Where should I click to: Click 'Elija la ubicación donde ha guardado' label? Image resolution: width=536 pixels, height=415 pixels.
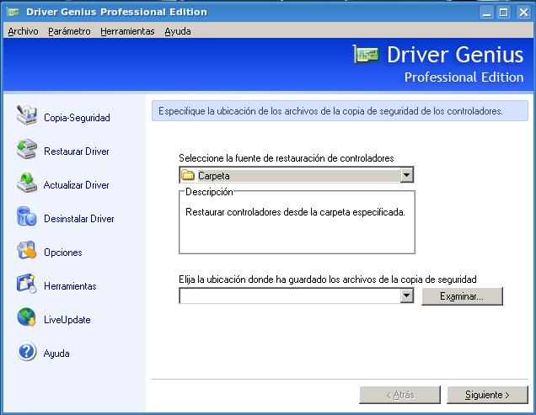[x=328, y=279]
